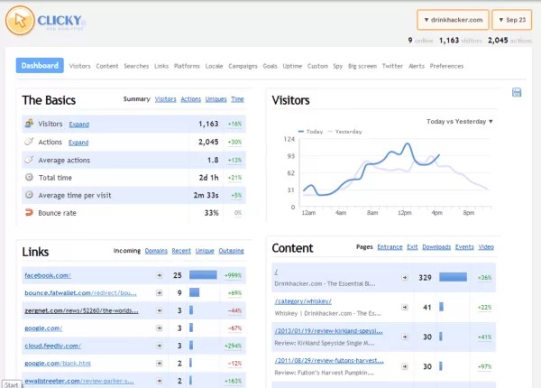
Task: Click the 1,163 visitors value in The Basics
Action: pyautogui.click(x=208, y=124)
